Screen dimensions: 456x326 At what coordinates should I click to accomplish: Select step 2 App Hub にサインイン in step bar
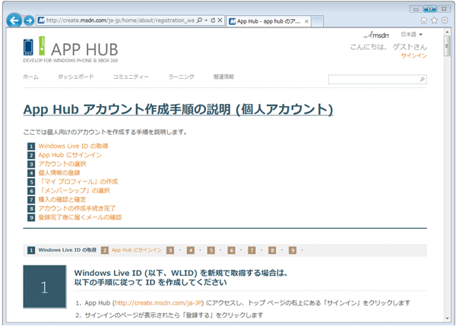click(131, 250)
